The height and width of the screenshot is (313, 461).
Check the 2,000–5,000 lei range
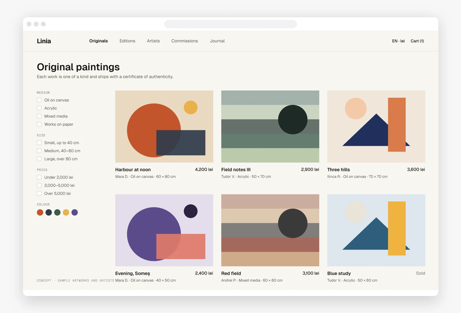pos(39,185)
